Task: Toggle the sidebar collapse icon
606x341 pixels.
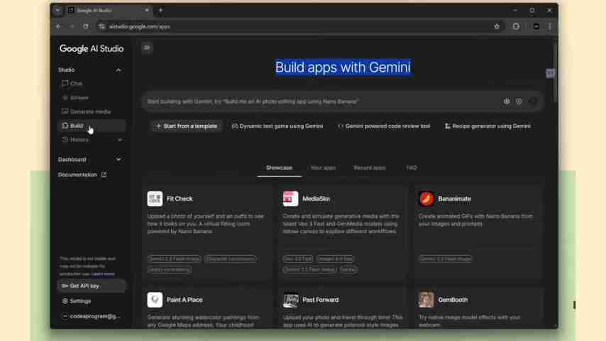Action: click(x=147, y=48)
